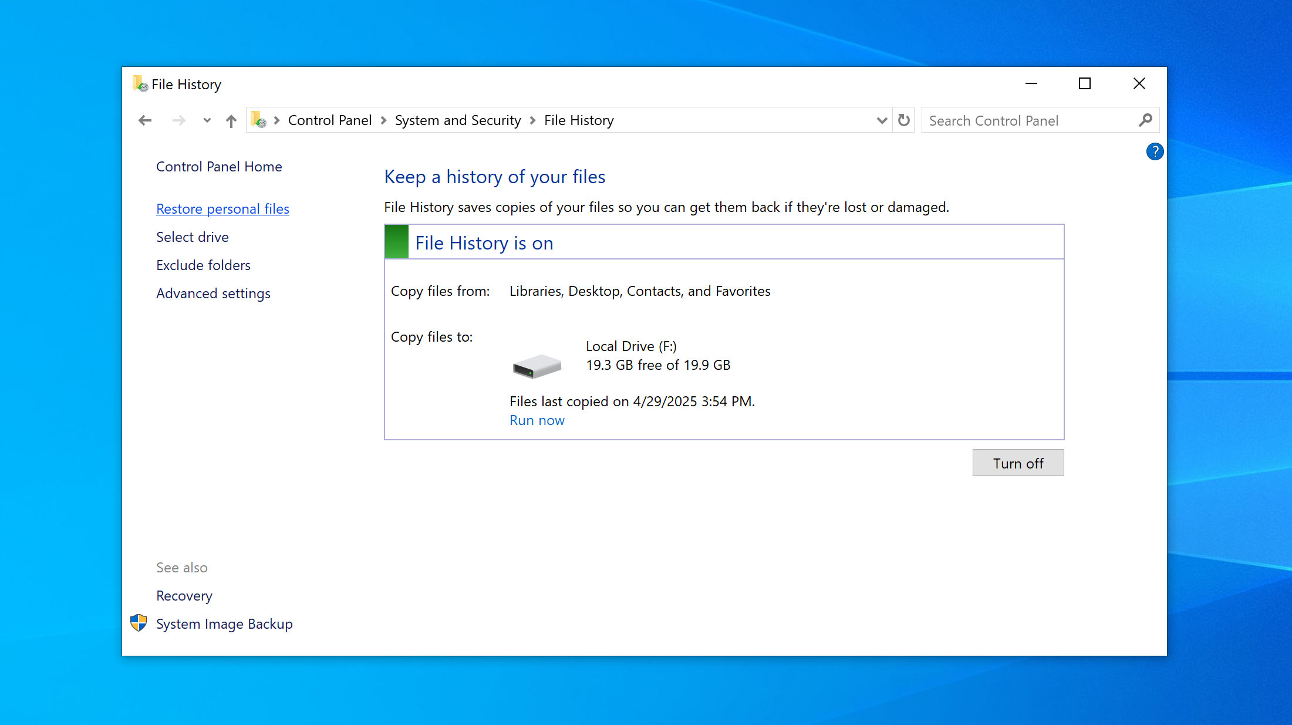Minimize the File History window
Image resolution: width=1292 pixels, height=725 pixels.
coord(1031,83)
